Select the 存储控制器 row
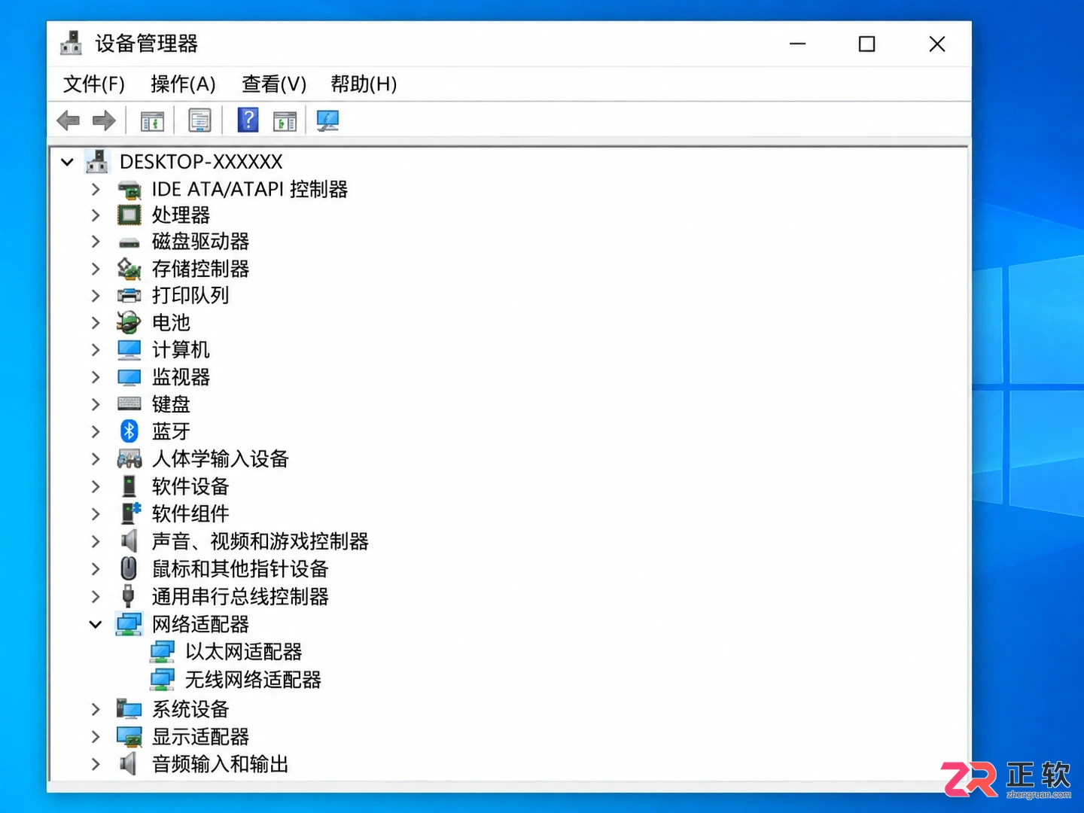This screenshot has height=813, width=1084. 200,269
